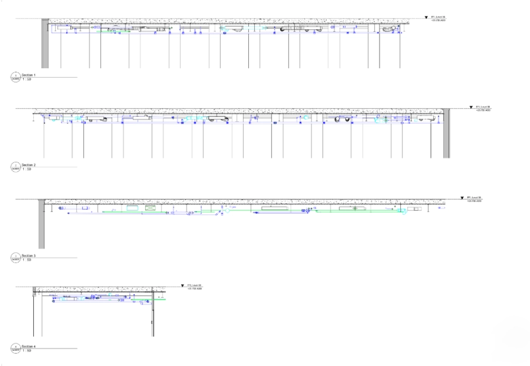Click the crossed rectangle duct in Section 3
530x366 pixels.
coord(150,208)
